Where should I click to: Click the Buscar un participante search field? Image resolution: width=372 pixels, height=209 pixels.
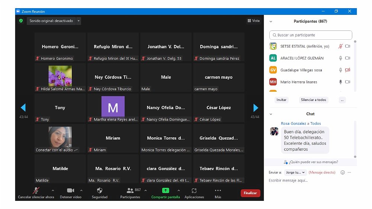click(311, 35)
